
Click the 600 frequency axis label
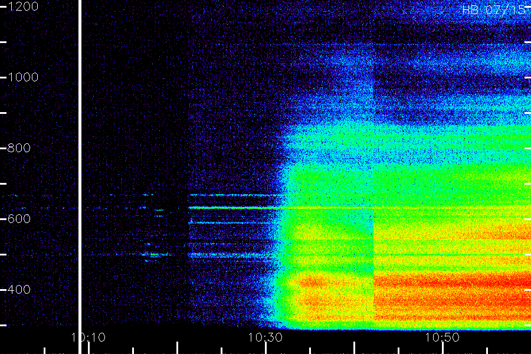pos(19,219)
